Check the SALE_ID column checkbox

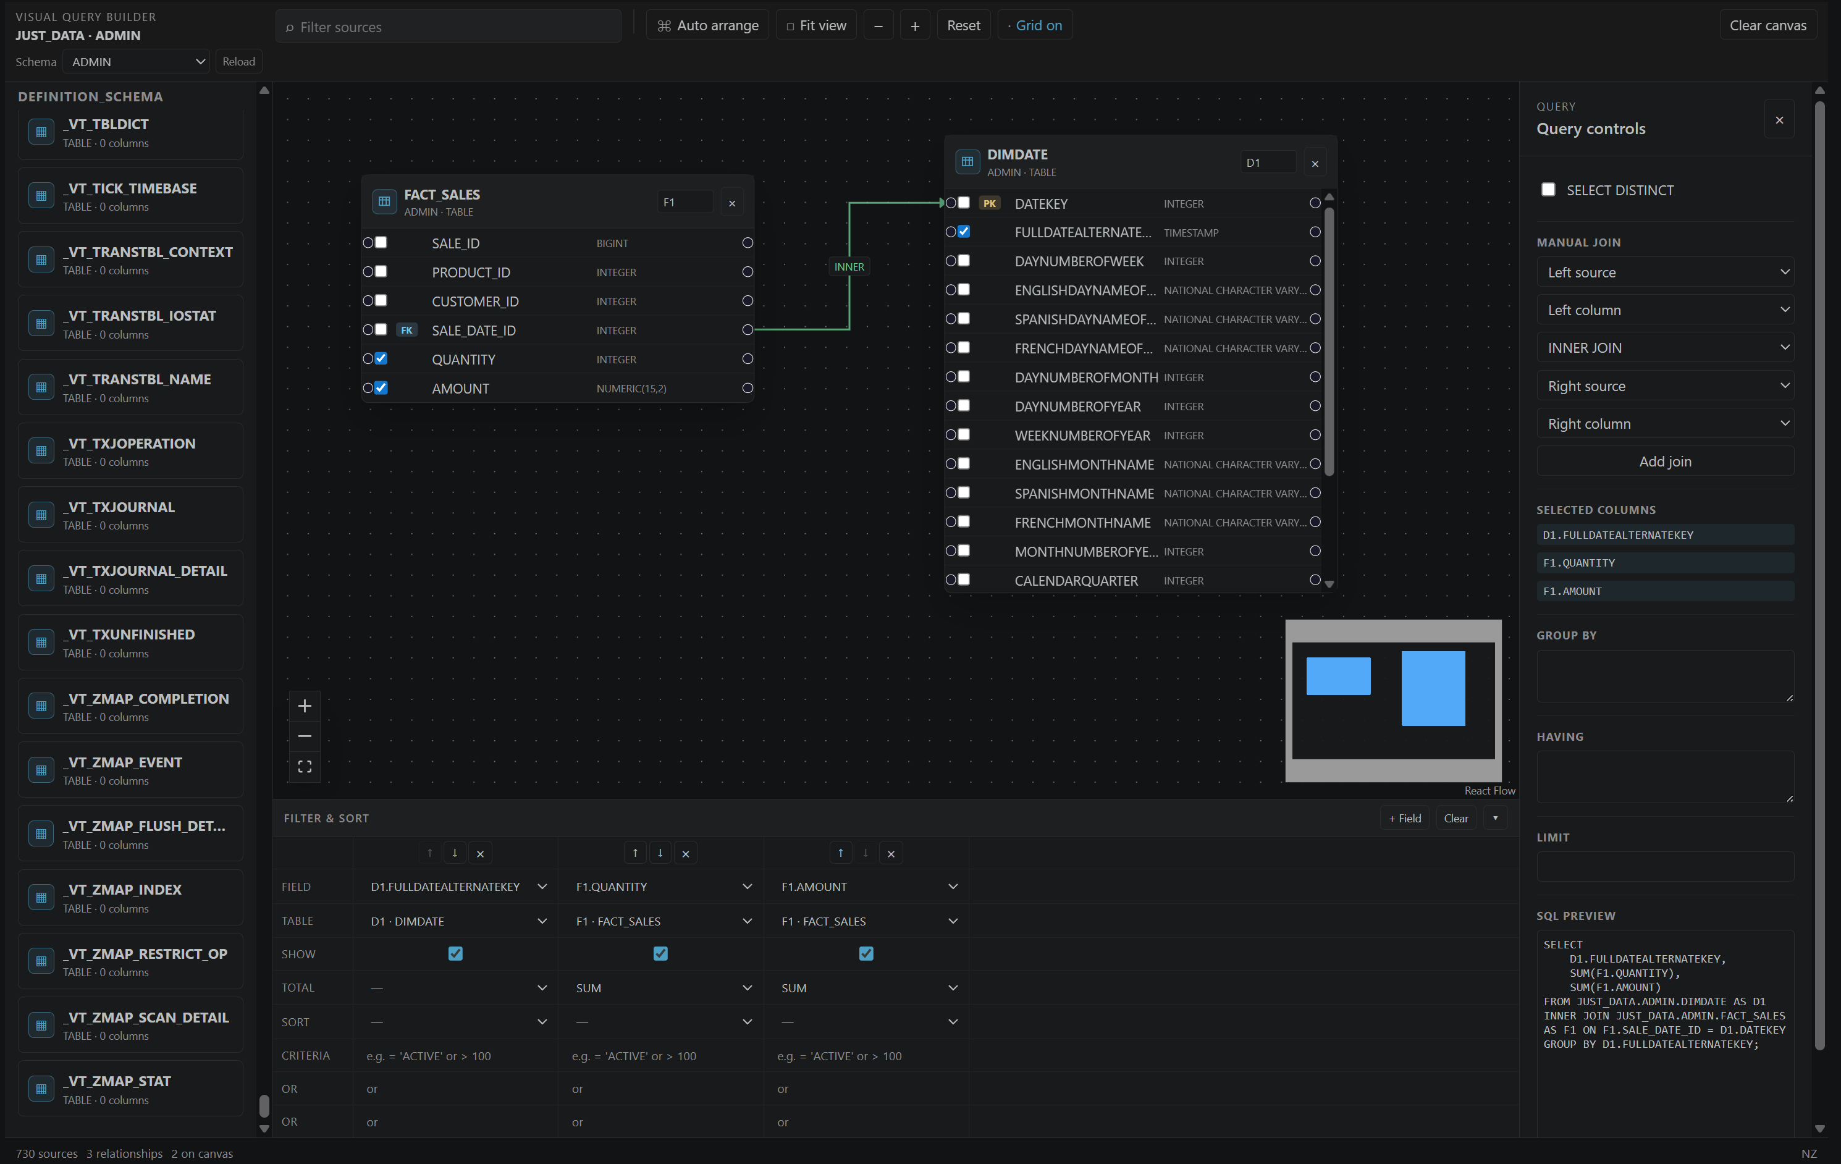(381, 242)
